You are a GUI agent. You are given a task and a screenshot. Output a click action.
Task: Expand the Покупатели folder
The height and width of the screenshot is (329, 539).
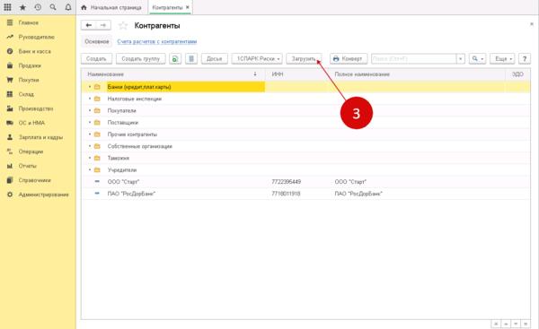coord(90,110)
